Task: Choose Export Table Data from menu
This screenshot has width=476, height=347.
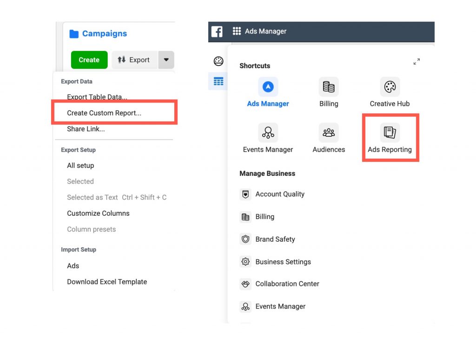Action: click(97, 97)
